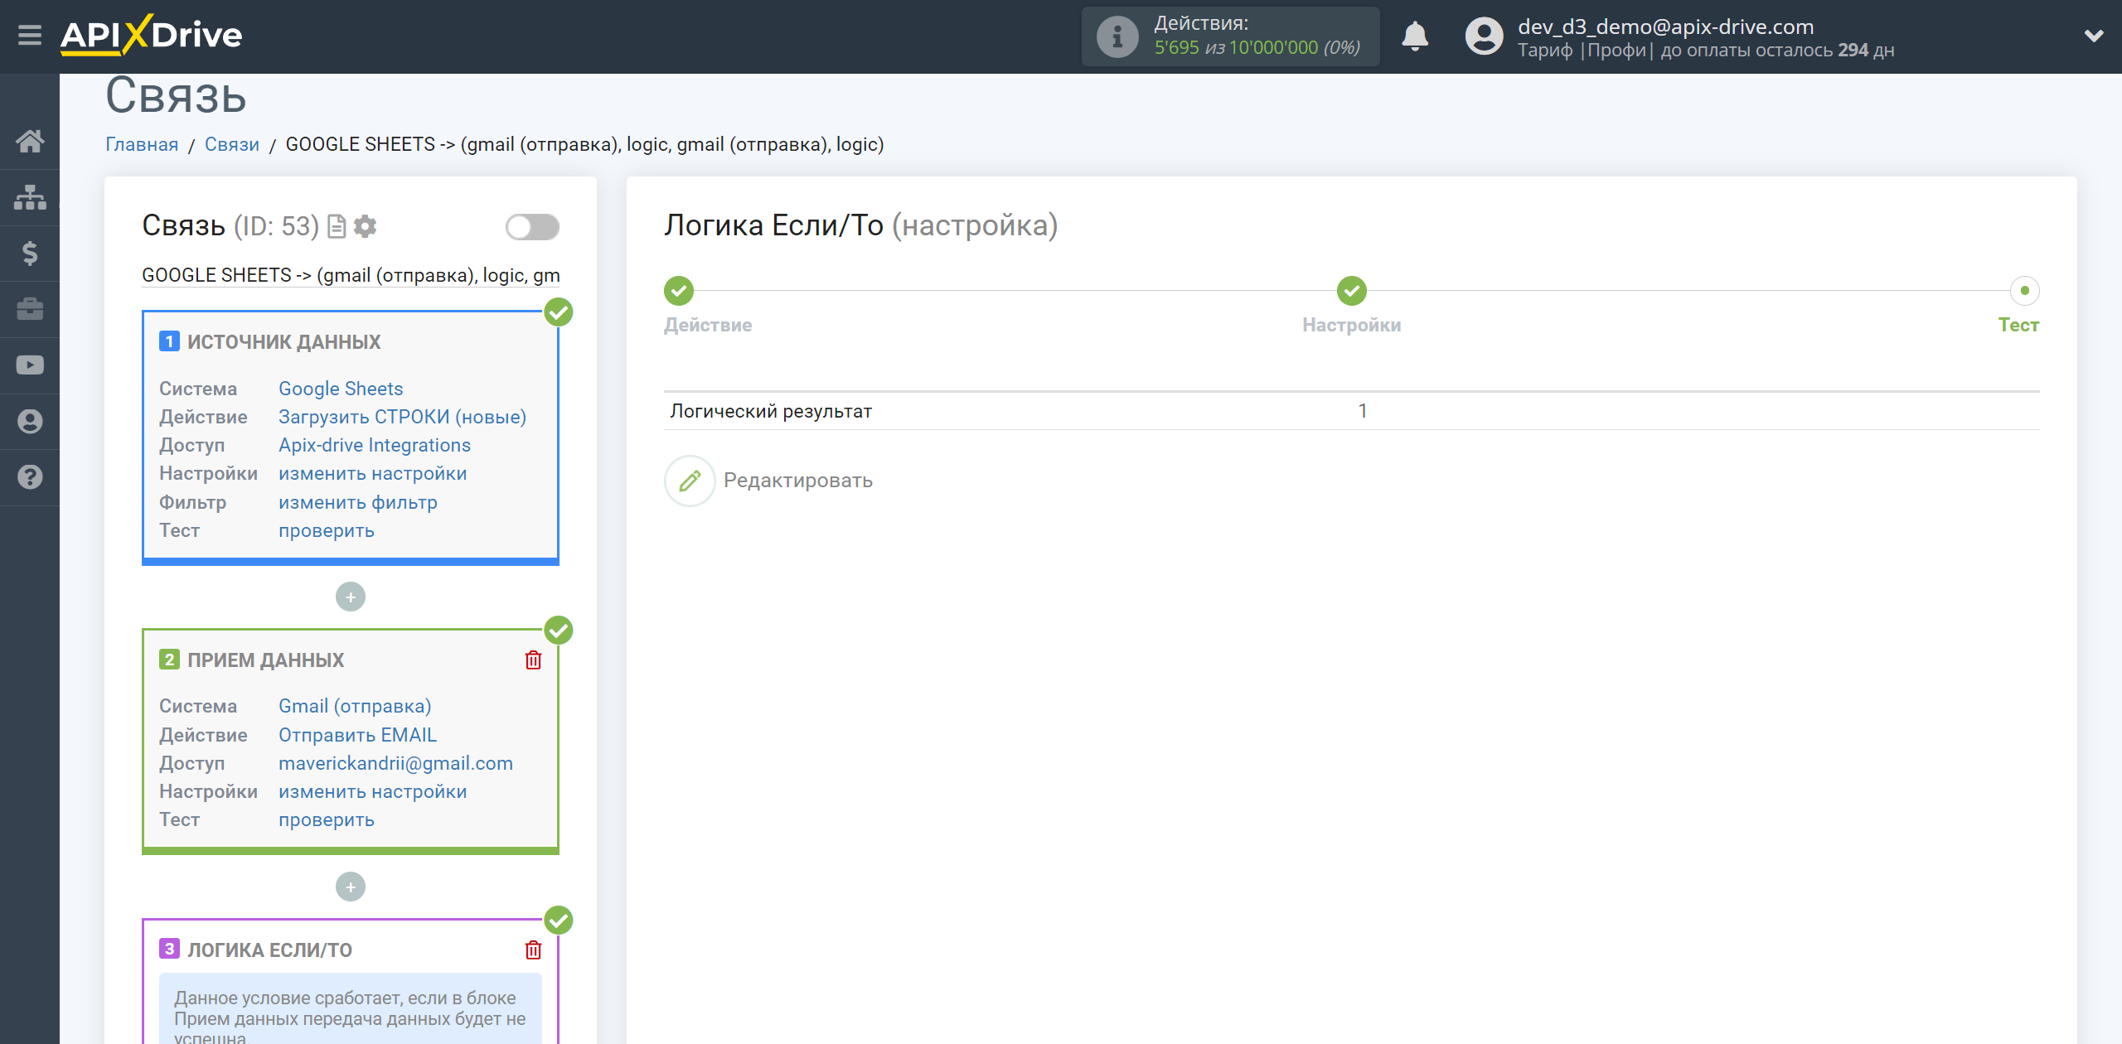
Task: Select the Тест step in wizard
Action: pyautogui.click(x=2024, y=291)
